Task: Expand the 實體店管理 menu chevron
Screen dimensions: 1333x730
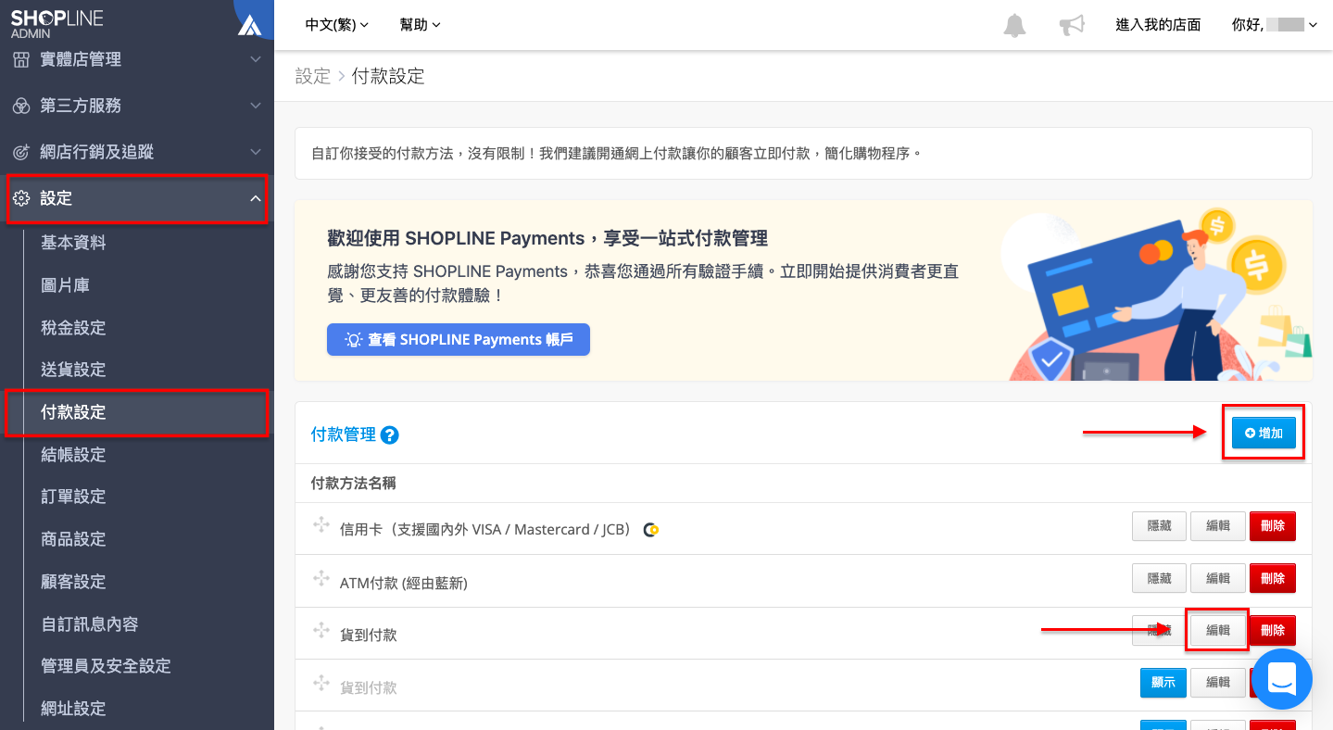Action: pyautogui.click(x=256, y=59)
